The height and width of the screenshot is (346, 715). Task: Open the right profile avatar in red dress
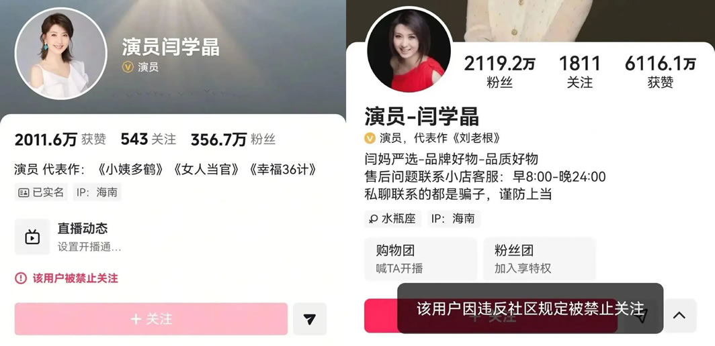point(409,51)
